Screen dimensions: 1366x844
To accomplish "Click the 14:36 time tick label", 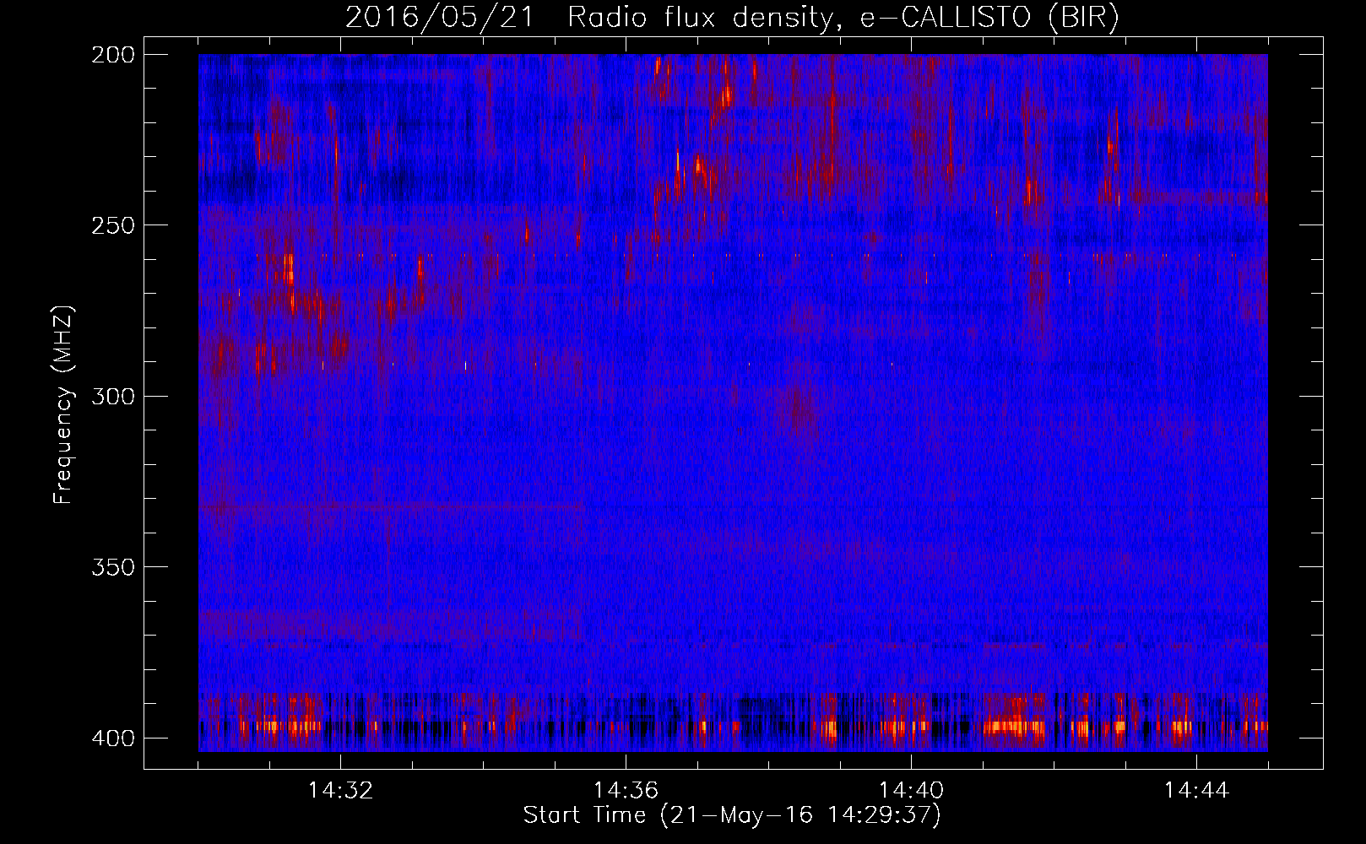I will (x=626, y=790).
